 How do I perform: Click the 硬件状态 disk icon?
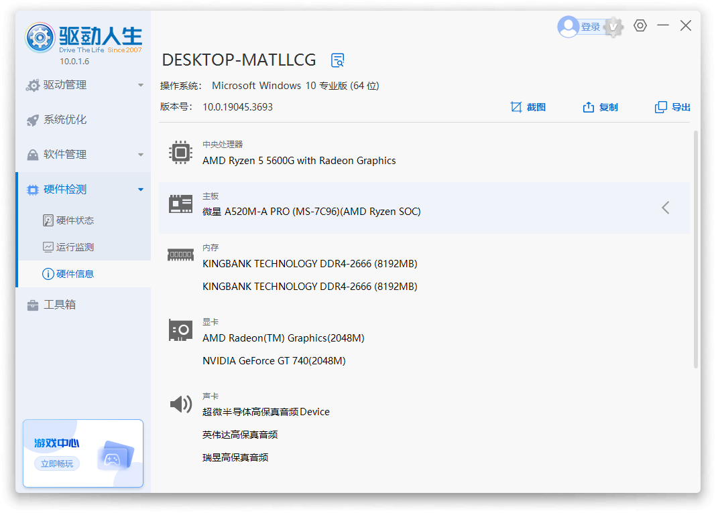coord(48,221)
